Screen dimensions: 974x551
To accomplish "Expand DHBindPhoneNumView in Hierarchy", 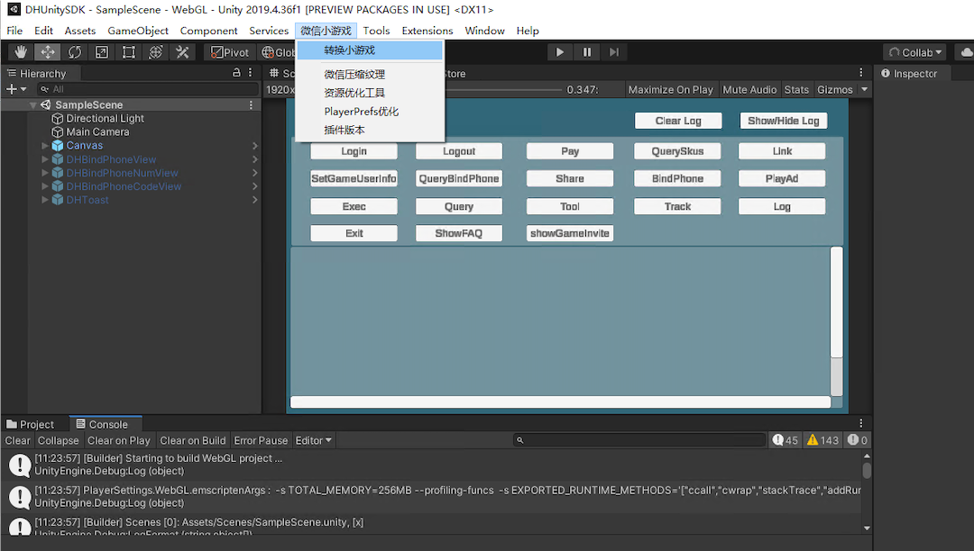I will pos(45,173).
